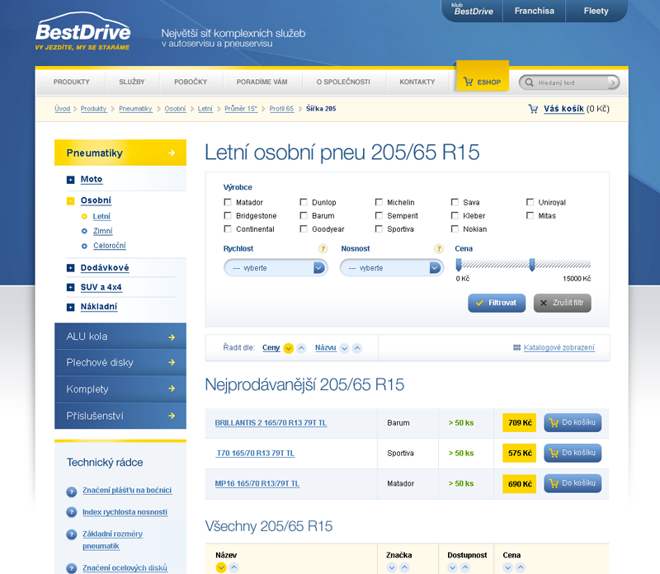Screen dimensions: 660x574
Task: Add T70 165/70 R13 to cart
Action: 573,453
